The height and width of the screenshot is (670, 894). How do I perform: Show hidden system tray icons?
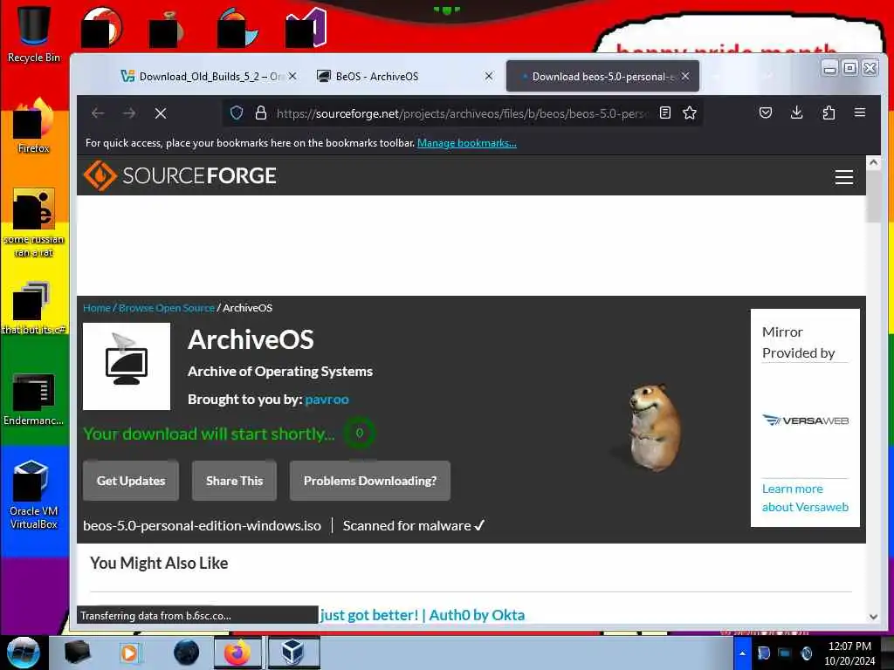(x=742, y=653)
